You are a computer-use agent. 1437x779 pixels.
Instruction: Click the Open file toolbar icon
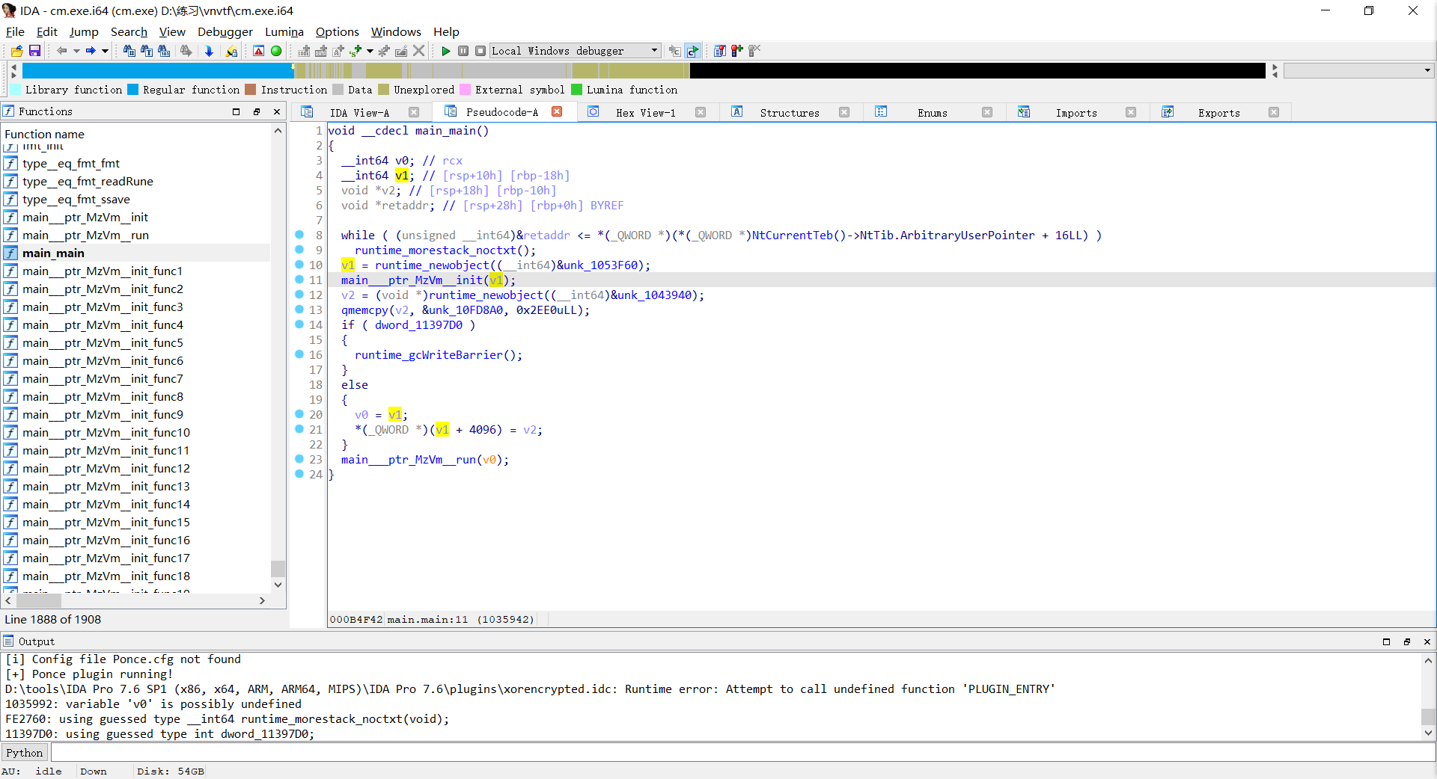point(16,51)
